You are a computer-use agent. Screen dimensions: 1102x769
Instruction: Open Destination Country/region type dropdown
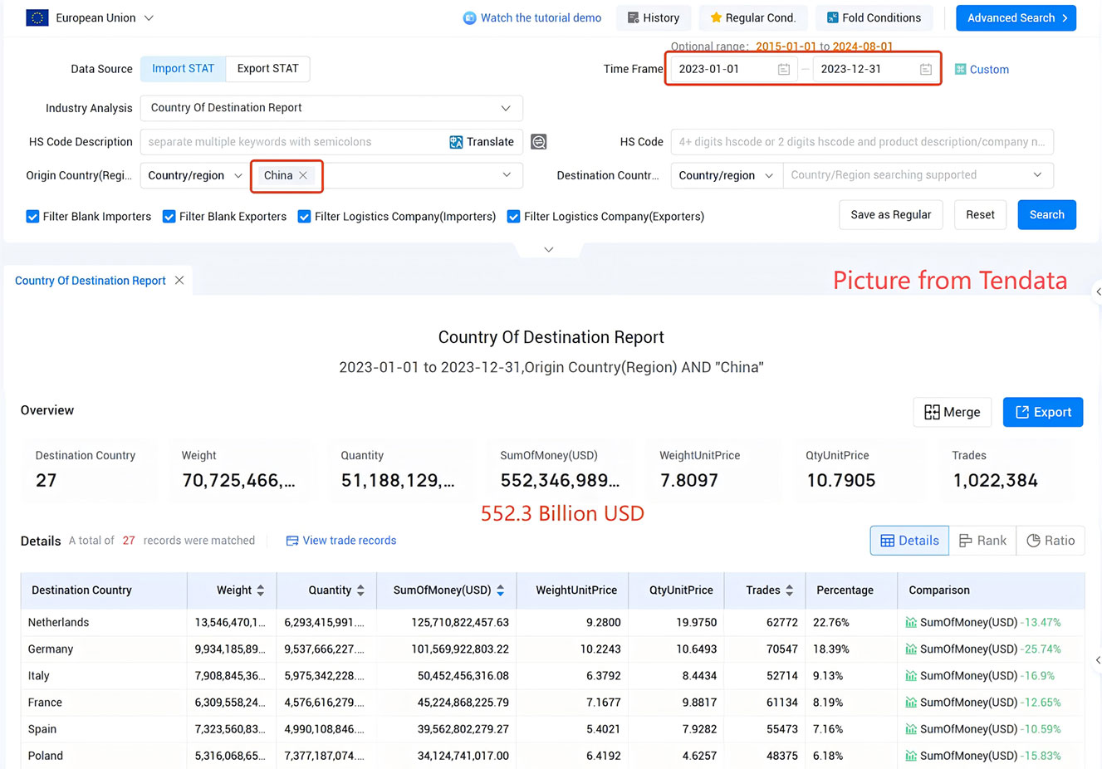tap(727, 175)
